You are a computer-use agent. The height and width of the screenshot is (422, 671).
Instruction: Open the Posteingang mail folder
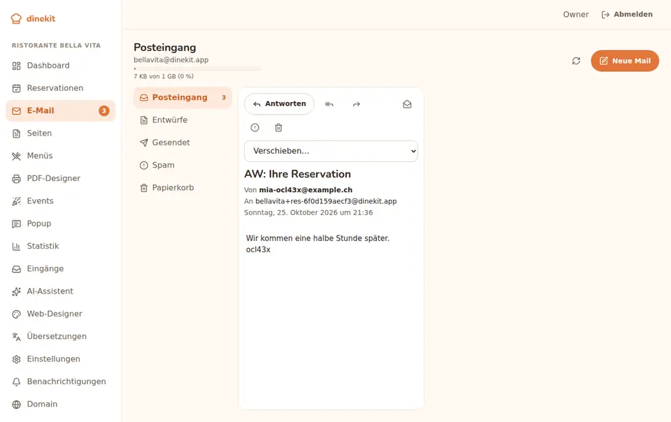point(182,98)
